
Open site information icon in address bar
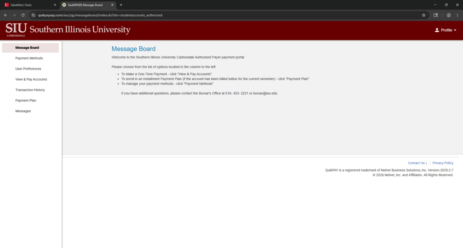click(33, 15)
